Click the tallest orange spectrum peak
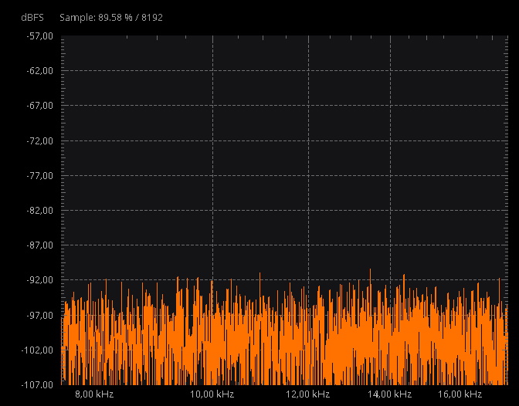This screenshot has width=519, height=406. pos(371,272)
